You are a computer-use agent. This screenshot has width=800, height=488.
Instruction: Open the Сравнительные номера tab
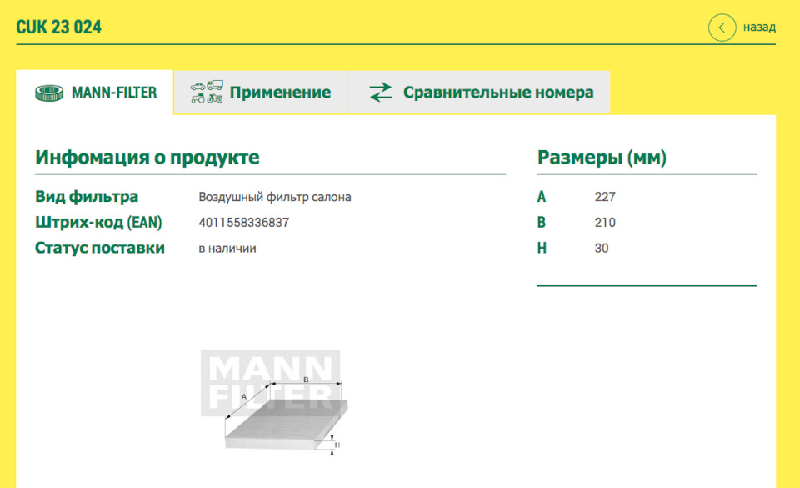click(479, 93)
